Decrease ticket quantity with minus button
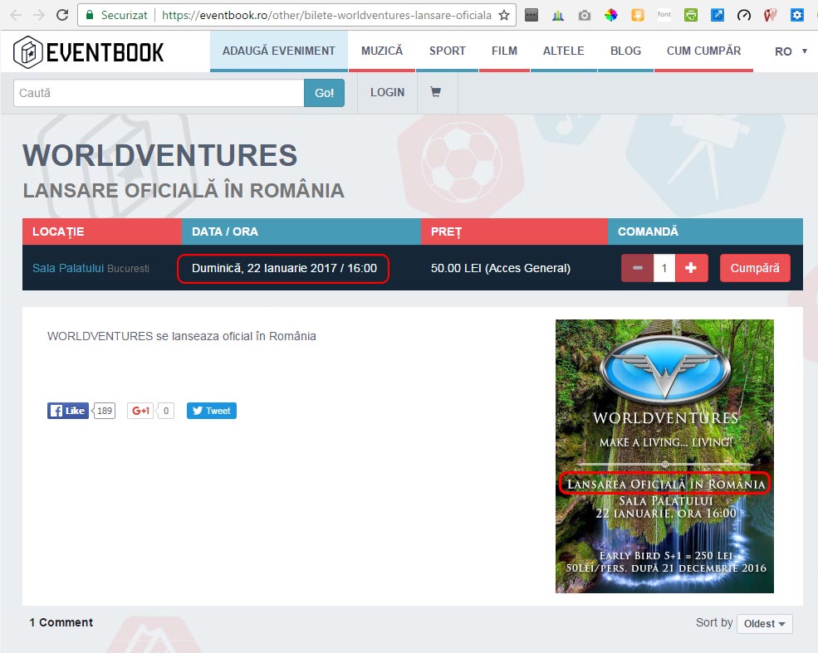Image resolution: width=818 pixels, height=653 pixels. (x=638, y=268)
